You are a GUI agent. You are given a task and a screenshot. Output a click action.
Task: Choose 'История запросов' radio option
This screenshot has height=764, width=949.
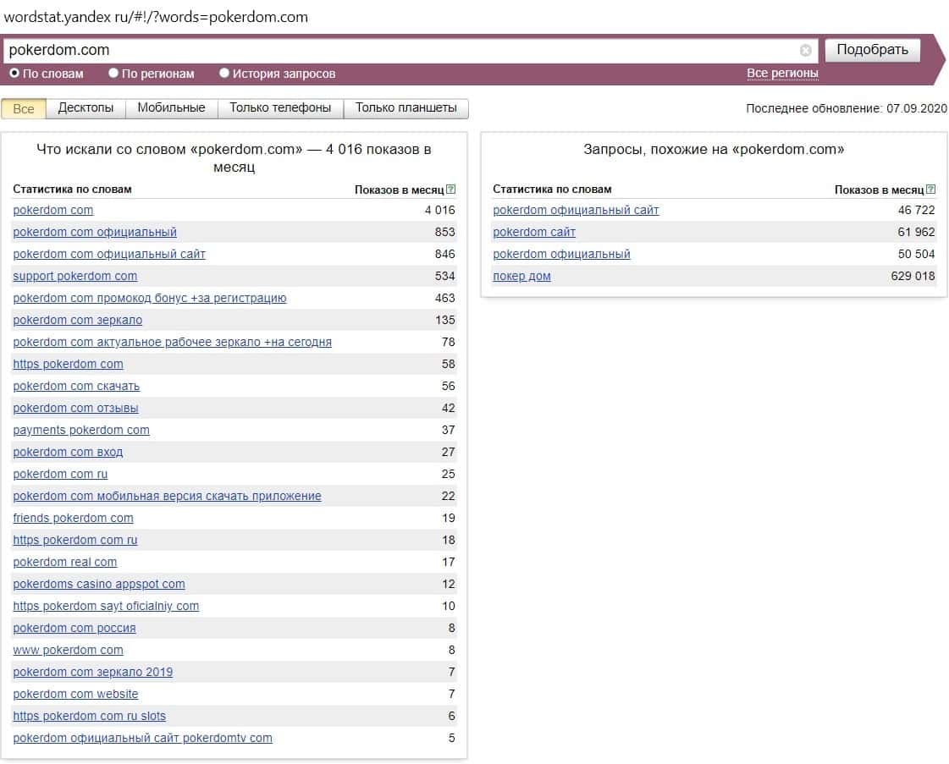(224, 74)
